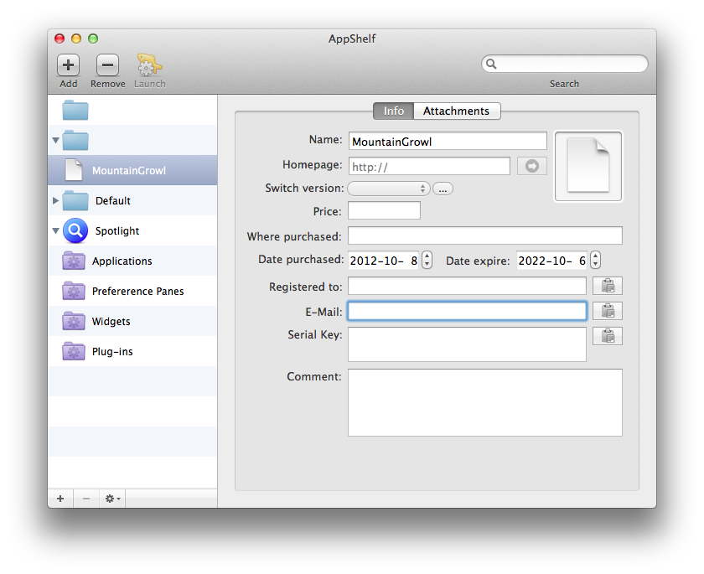The image size is (704, 574).
Task: Click the go-to-homepage arrow button
Action: coord(532,166)
